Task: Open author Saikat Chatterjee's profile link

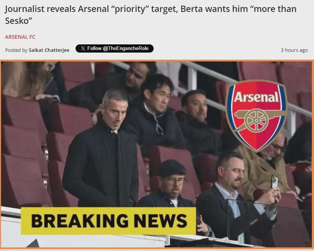Action: 49,50
